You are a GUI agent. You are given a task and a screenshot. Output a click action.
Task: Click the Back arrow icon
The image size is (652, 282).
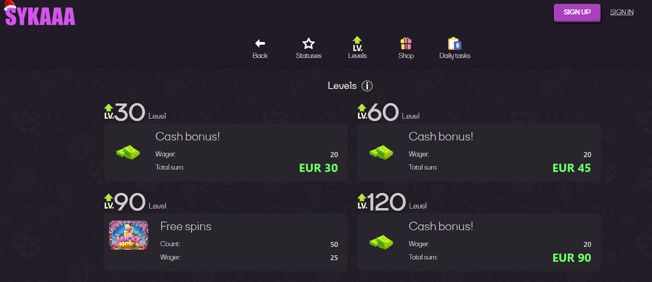[x=260, y=43]
